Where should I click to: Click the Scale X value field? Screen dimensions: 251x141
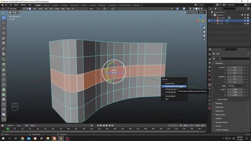[235, 89]
